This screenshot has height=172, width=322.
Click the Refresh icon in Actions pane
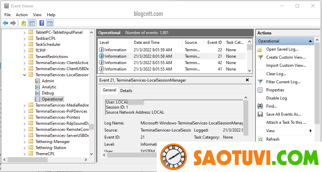click(x=260, y=139)
